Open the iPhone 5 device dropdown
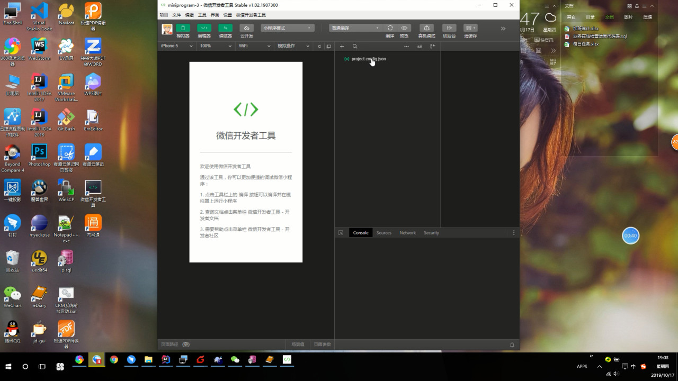 point(176,46)
